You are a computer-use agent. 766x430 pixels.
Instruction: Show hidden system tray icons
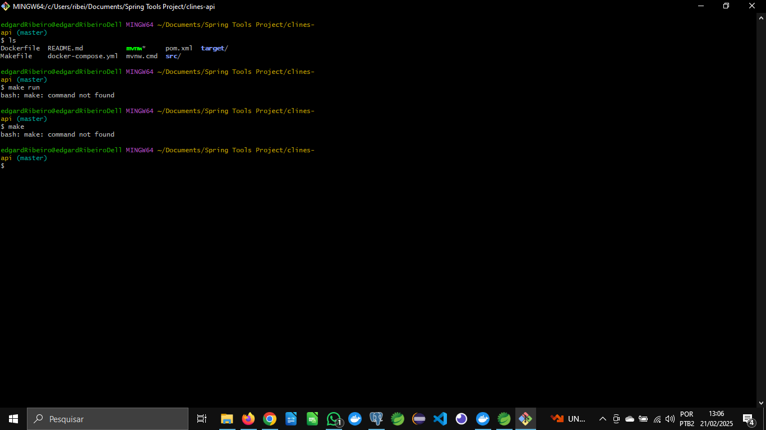603,419
